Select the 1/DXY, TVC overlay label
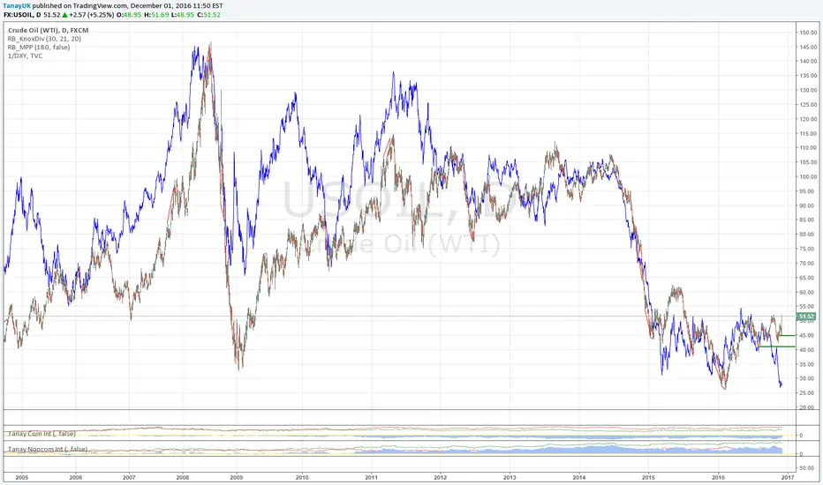 point(26,56)
